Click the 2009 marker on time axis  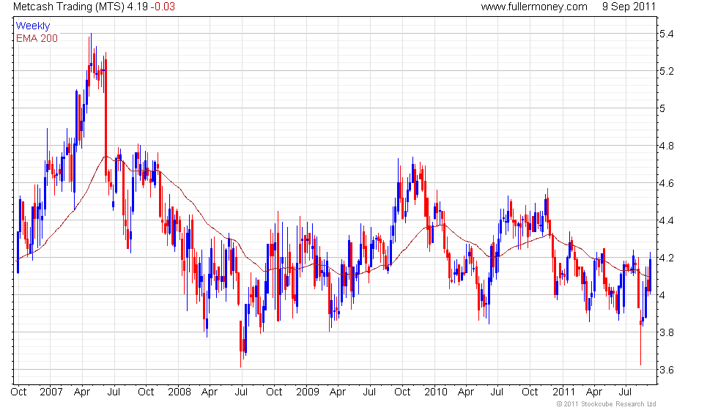pos(307,392)
